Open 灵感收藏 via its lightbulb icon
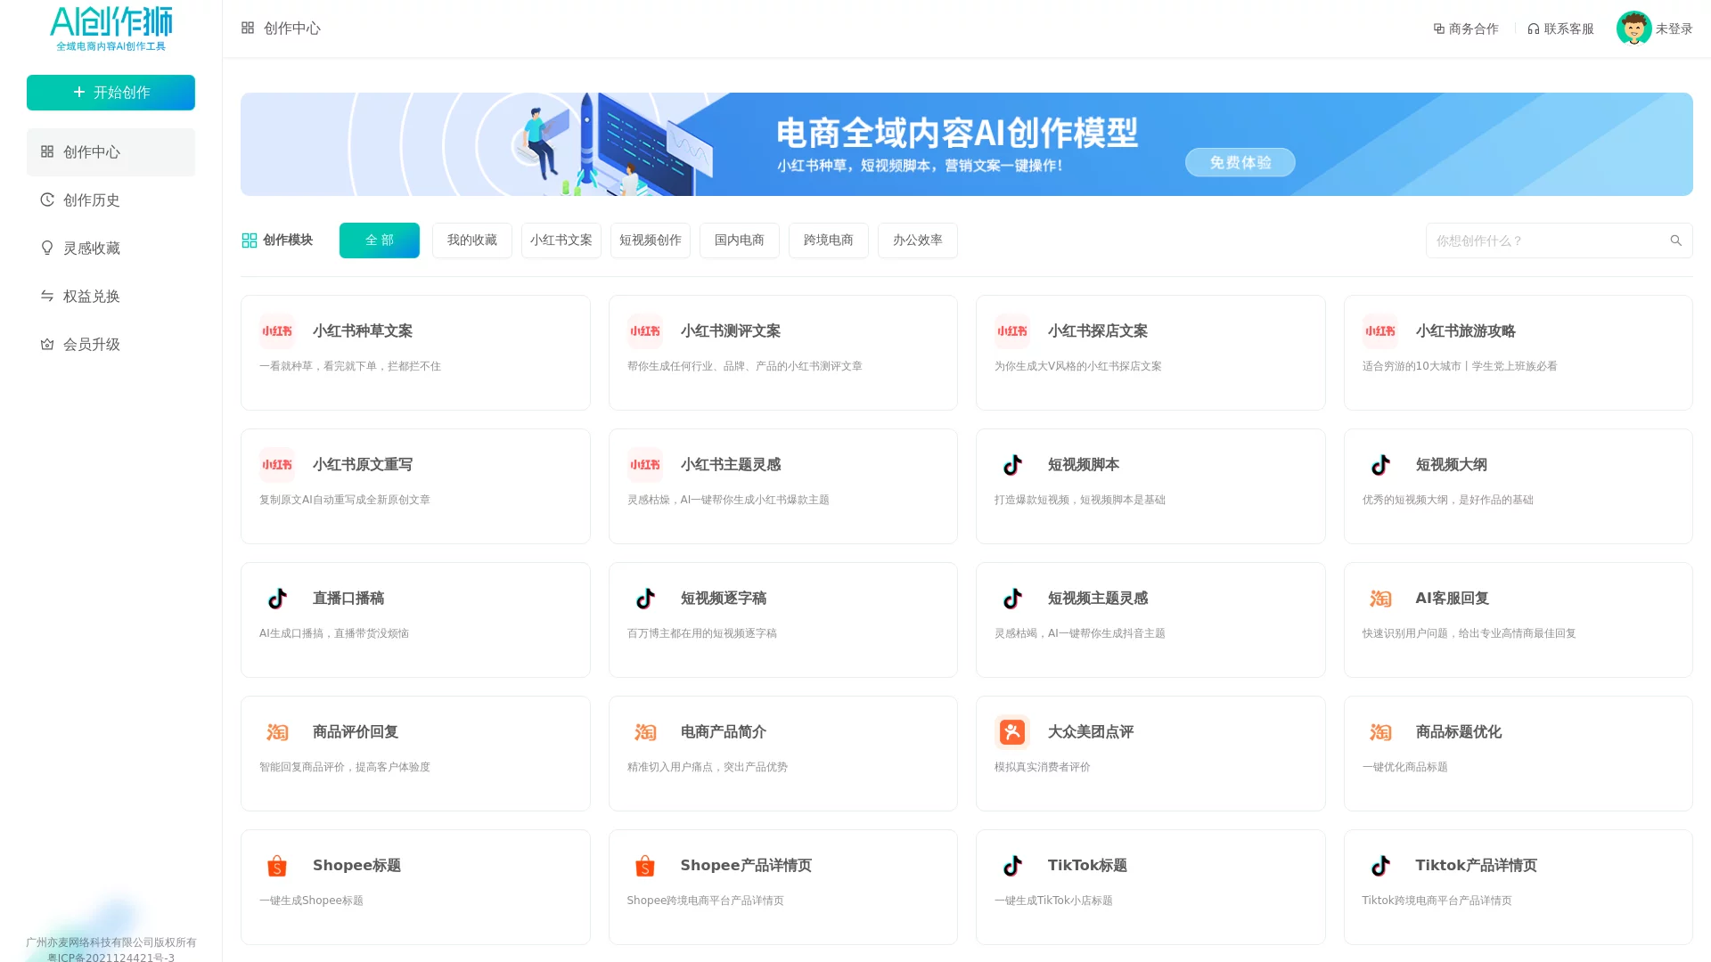1711x962 pixels. 47,248
